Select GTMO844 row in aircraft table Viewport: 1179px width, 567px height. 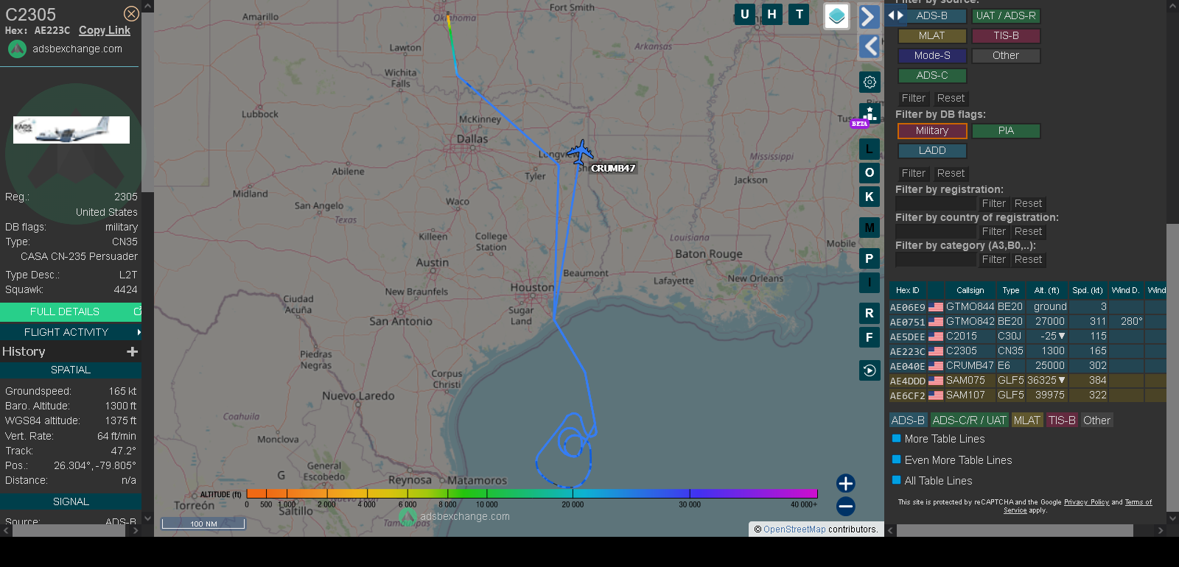coord(1028,306)
